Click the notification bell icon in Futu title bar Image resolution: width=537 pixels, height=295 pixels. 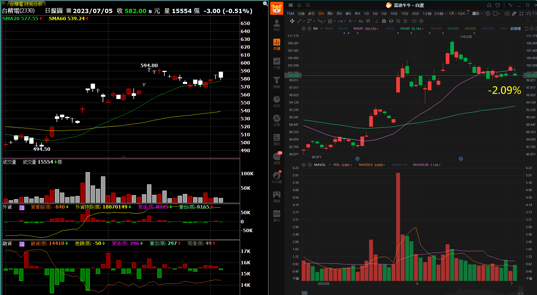[x=299, y=5]
